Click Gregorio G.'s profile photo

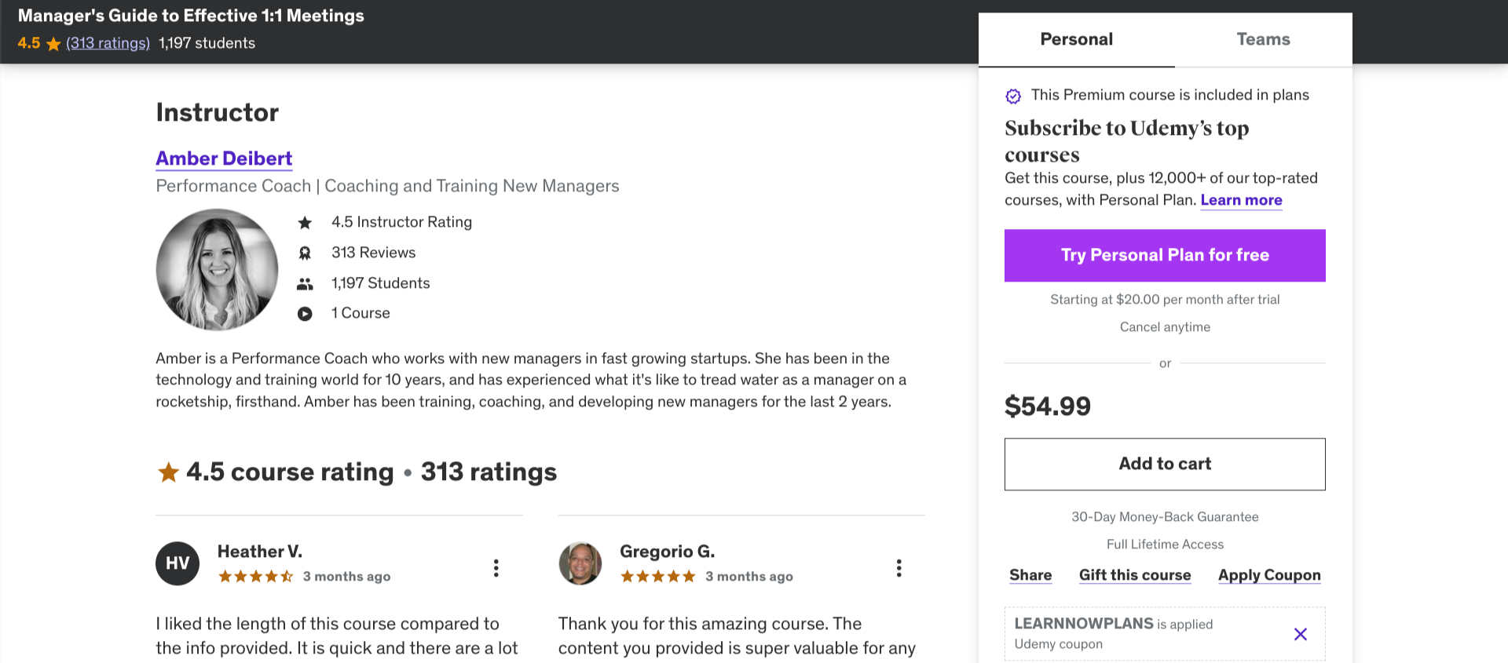click(x=580, y=563)
